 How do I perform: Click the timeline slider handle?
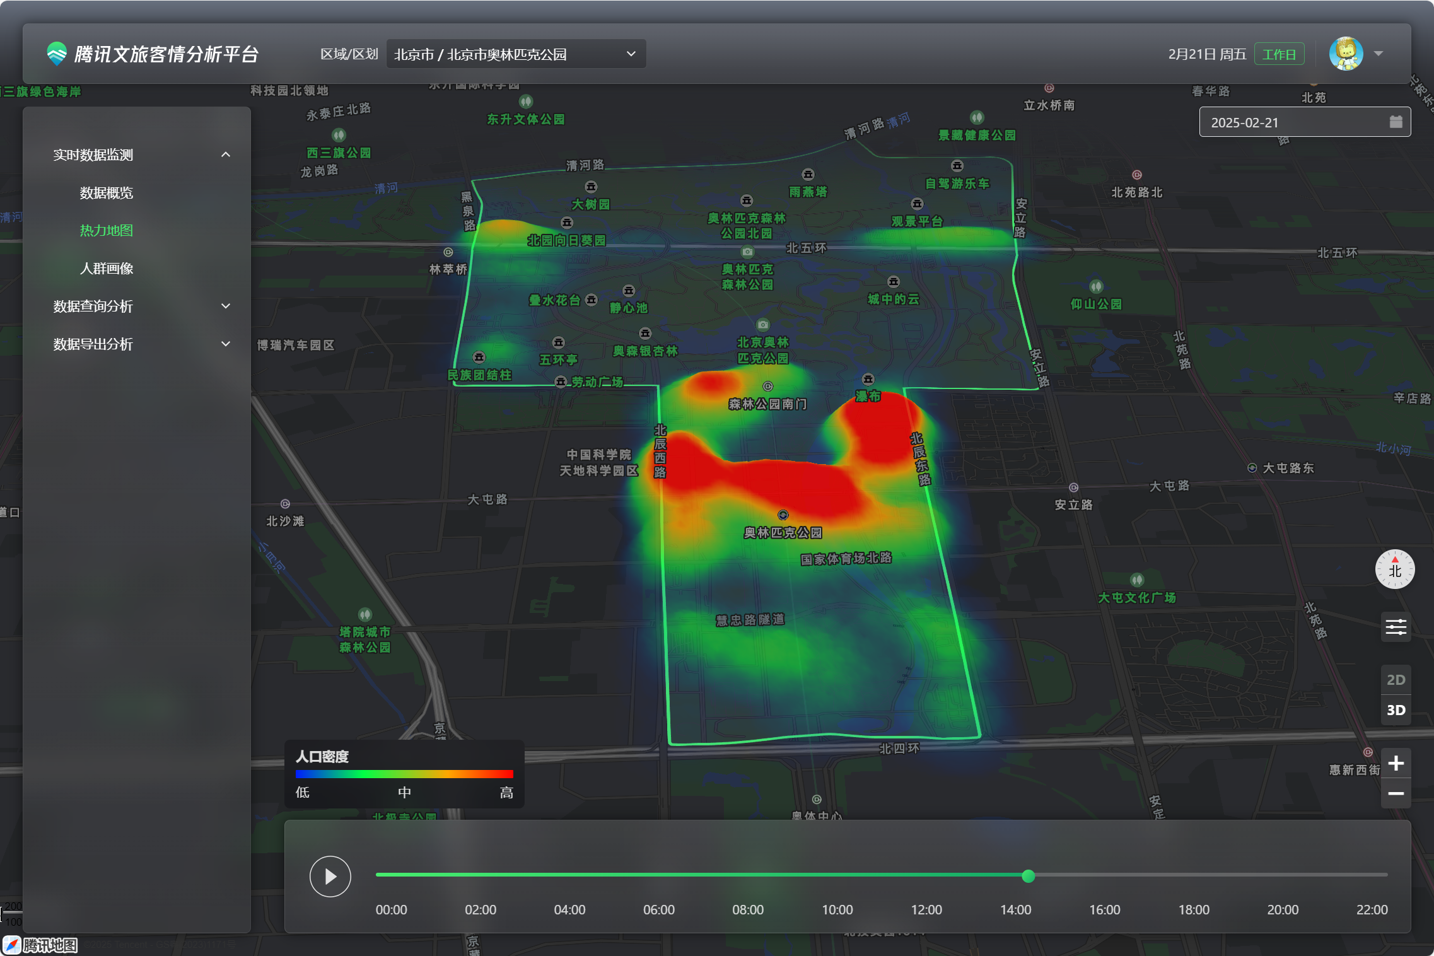[1028, 875]
